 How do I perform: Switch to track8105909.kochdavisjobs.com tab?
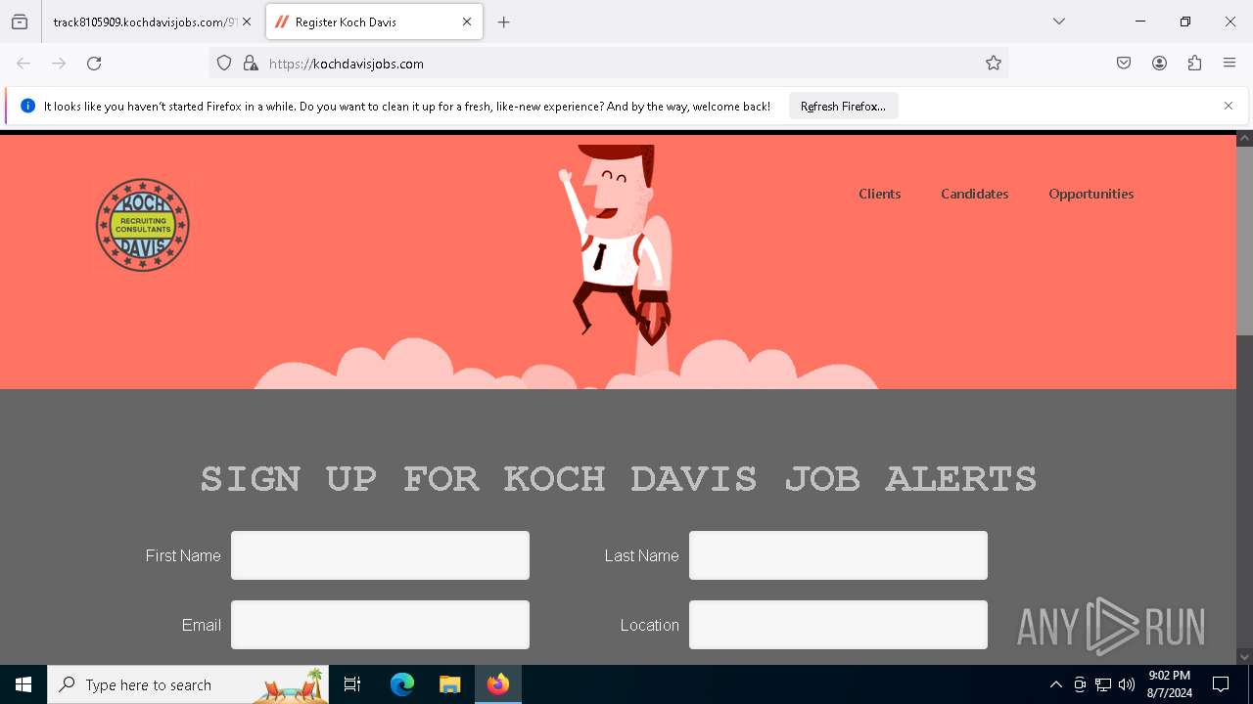145,22
